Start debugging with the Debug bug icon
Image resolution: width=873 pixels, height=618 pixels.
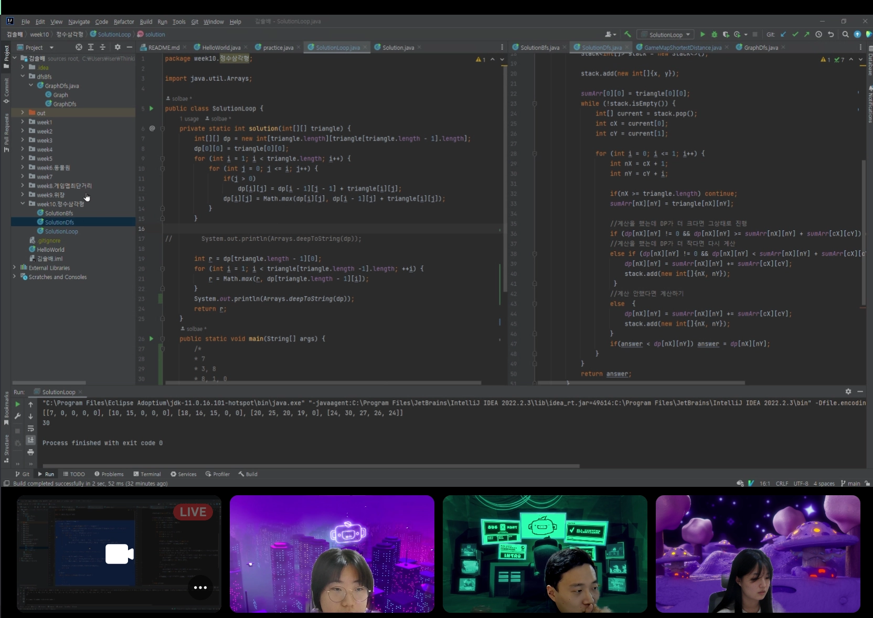714,35
